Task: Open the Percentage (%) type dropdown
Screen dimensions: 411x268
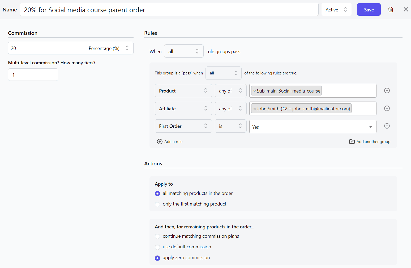Action: coord(109,48)
